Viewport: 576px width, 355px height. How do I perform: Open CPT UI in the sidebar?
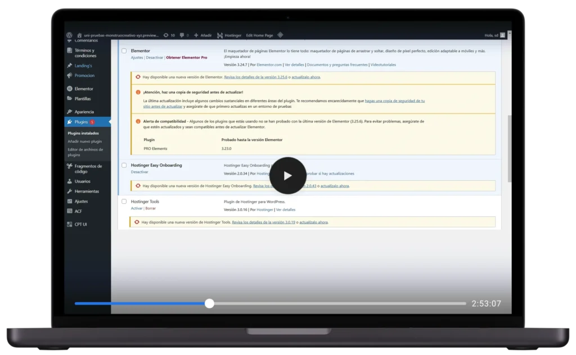(80, 224)
